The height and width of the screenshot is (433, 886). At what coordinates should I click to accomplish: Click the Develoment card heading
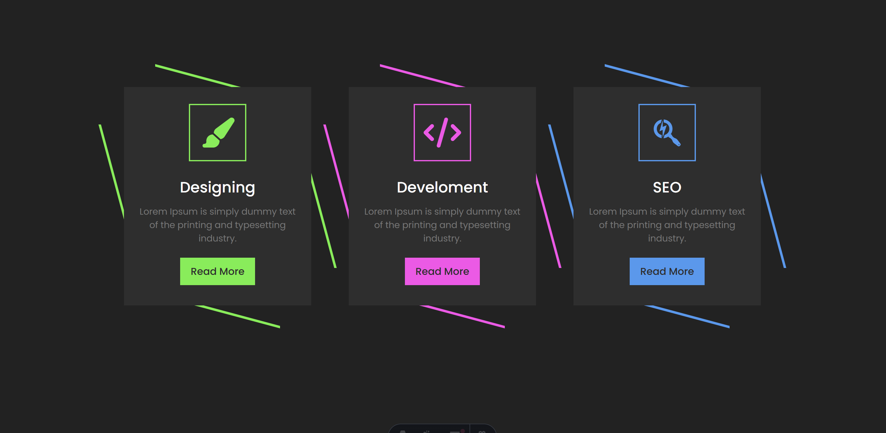442,187
